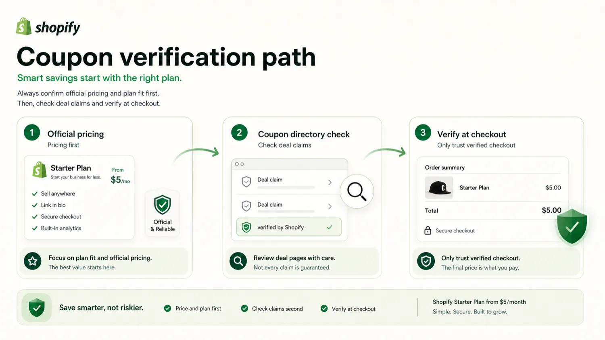Click the Secure checkout text in order summary

(x=455, y=231)
